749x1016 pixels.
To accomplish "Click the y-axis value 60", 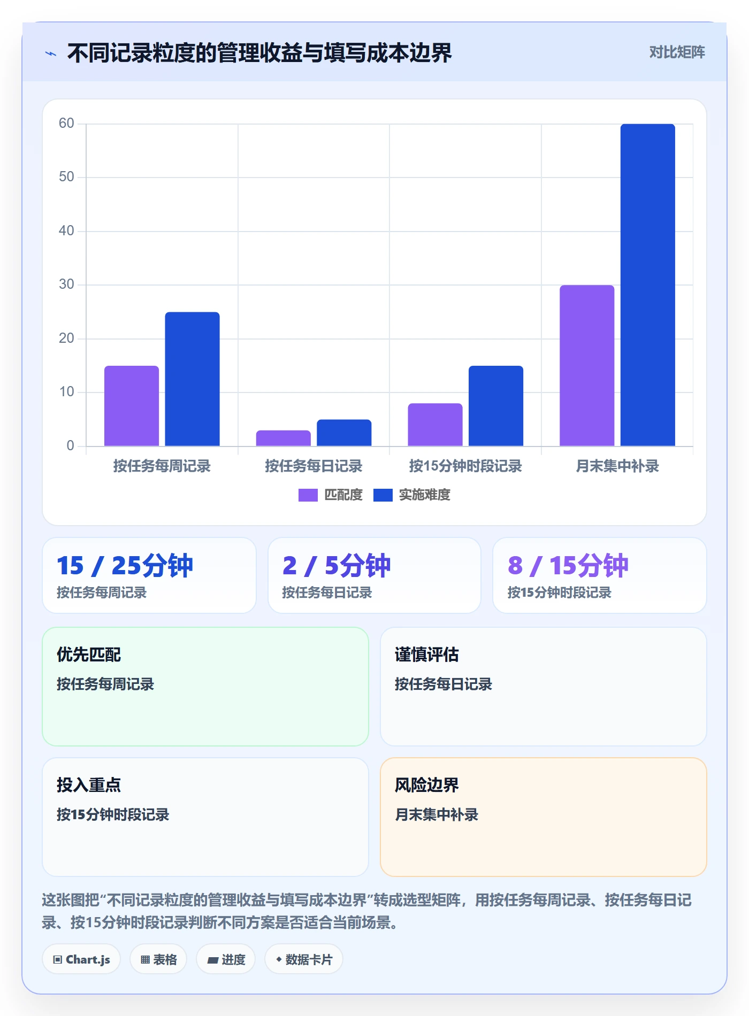I will coord(66,124).
